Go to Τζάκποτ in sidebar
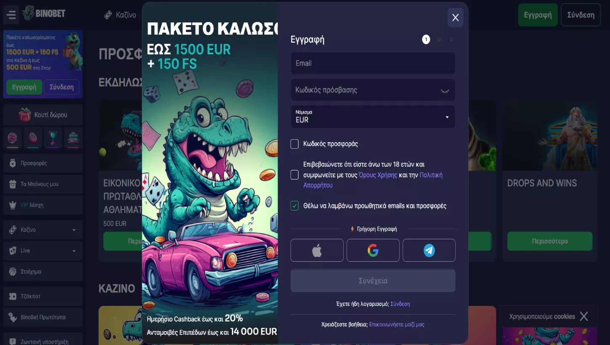This screenshot has width=610, height=345. tap(43, 296)
